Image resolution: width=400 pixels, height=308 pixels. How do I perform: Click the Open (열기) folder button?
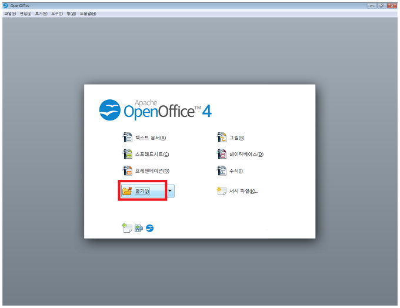pos(143,191)
